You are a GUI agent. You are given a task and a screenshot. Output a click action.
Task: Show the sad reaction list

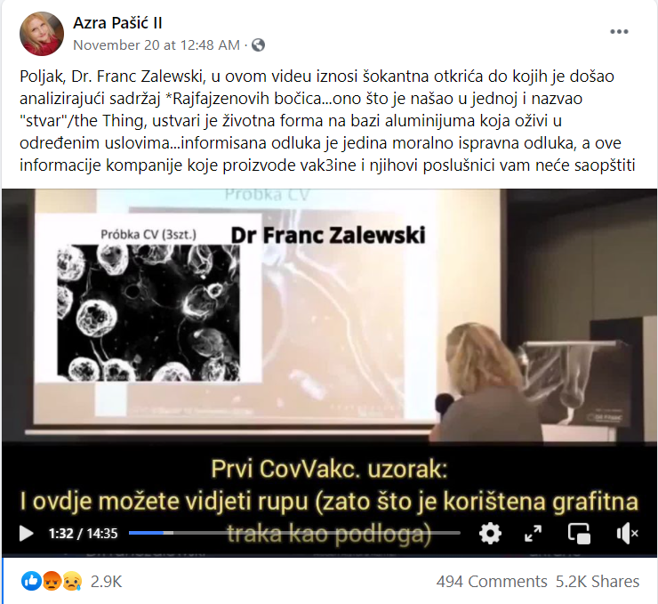[72, 582]
